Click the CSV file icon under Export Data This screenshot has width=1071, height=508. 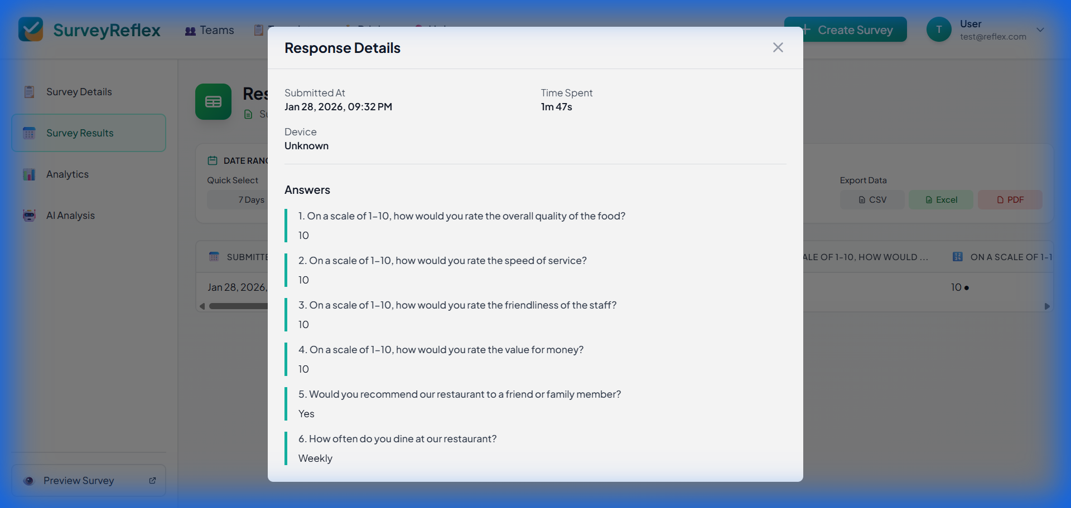click(x=862, y=199)
